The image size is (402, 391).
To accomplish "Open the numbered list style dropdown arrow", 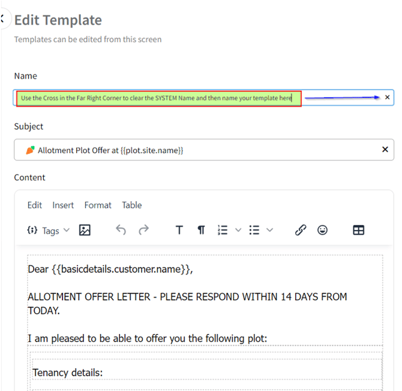I will click(238, 230).
